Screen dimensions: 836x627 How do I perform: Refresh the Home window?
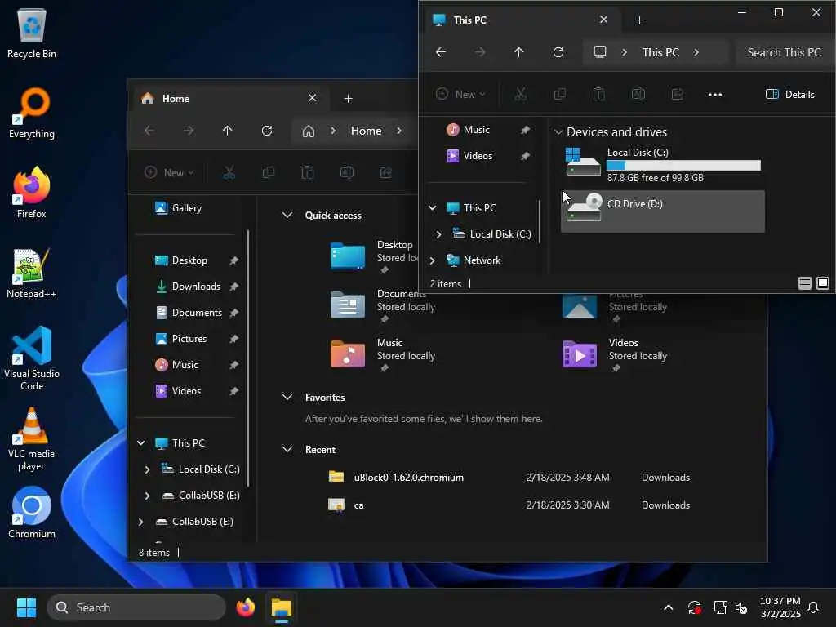[267, 131]
